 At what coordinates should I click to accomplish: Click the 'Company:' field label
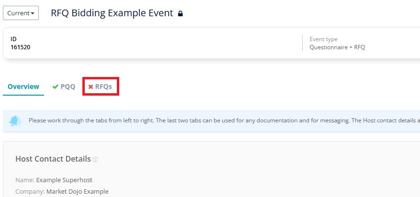pyautogui.click(x=30, y=192)
